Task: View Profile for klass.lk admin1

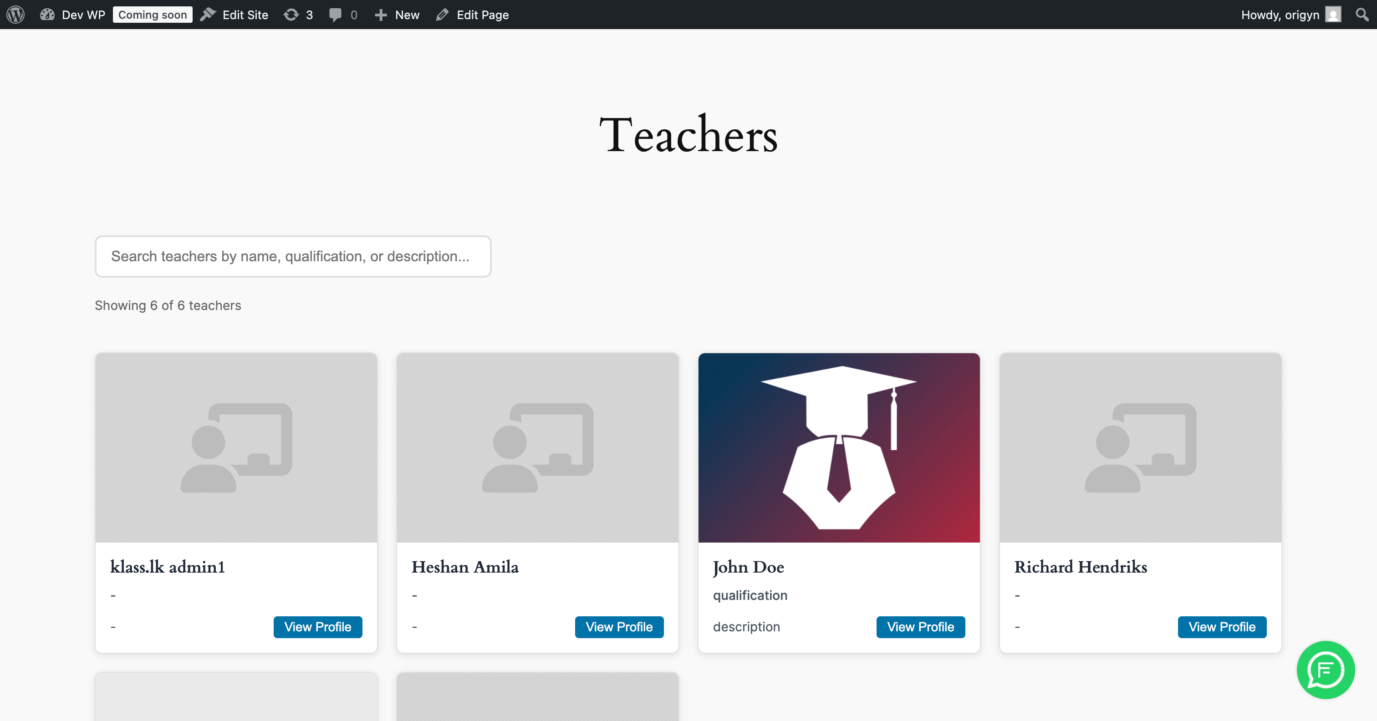Action: tap(317, 626)
